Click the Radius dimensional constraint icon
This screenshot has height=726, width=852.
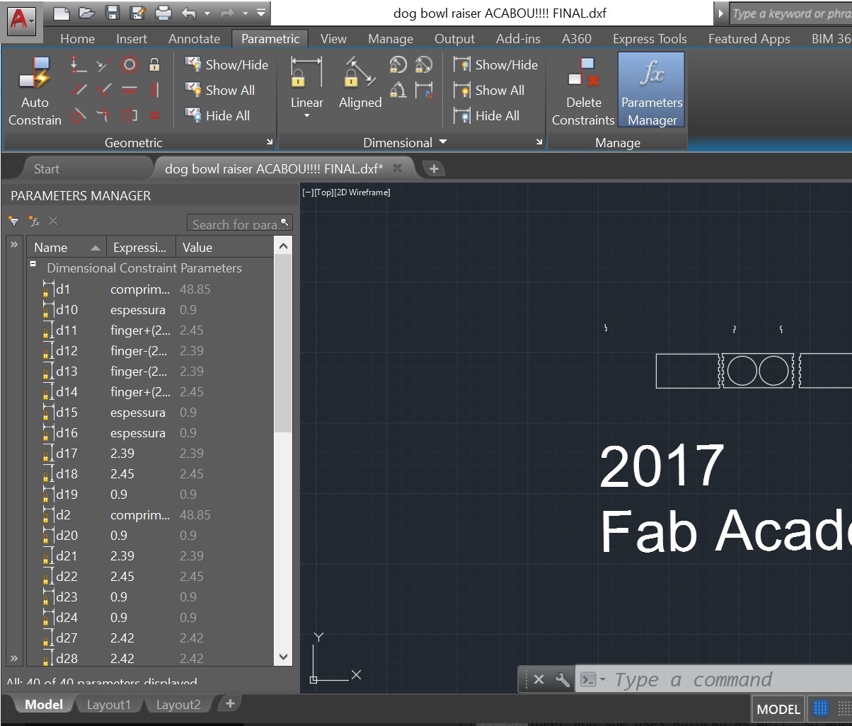(x=398, y=66)
